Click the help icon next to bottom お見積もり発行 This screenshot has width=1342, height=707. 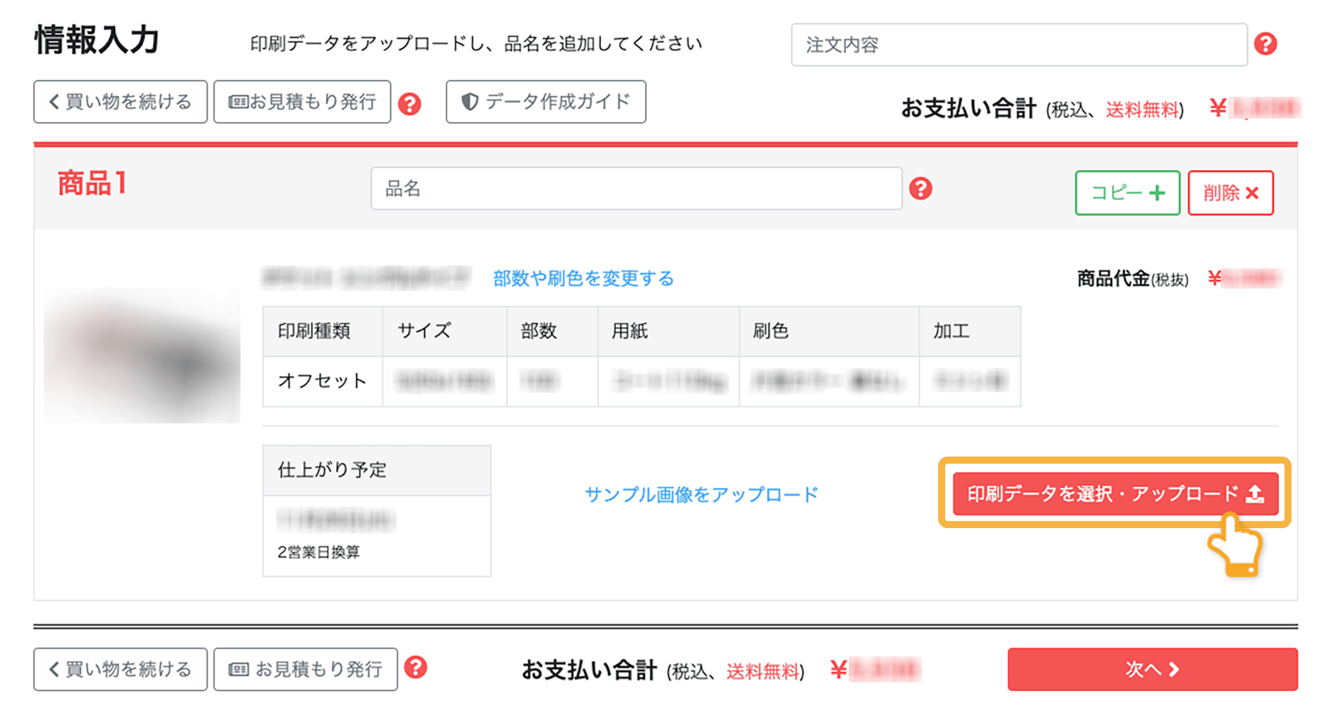(x=416, y=669)
